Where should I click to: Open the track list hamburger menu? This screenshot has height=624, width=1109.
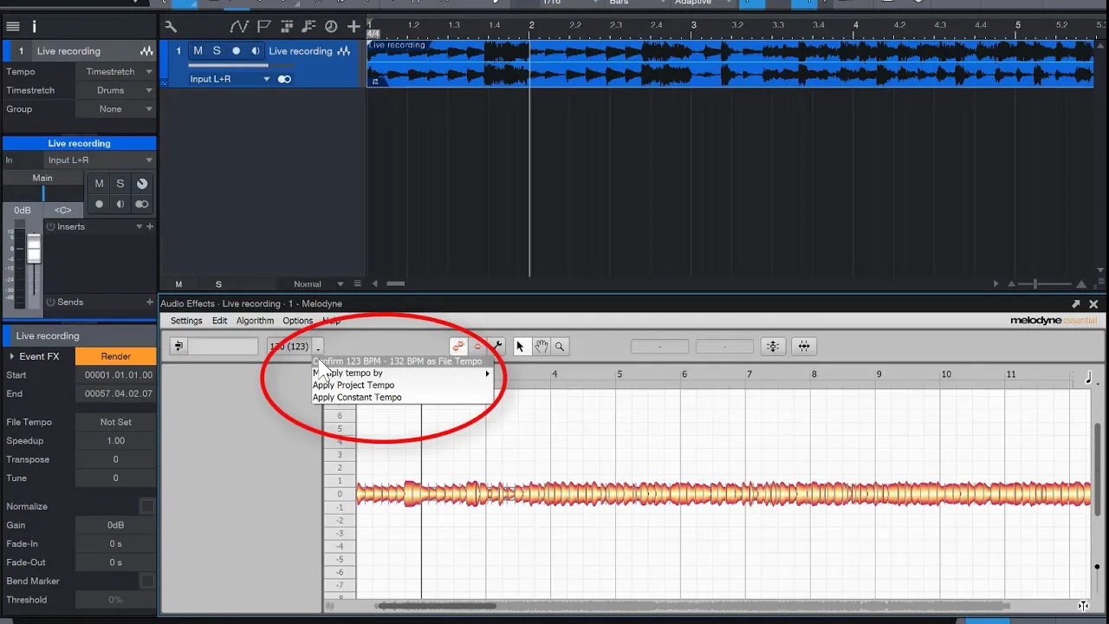(x=13, y=27)
